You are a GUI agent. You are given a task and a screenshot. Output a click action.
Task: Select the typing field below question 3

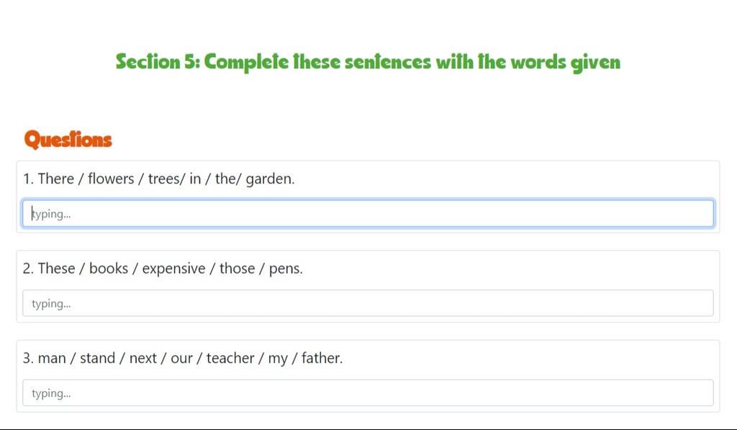(368, 393)
